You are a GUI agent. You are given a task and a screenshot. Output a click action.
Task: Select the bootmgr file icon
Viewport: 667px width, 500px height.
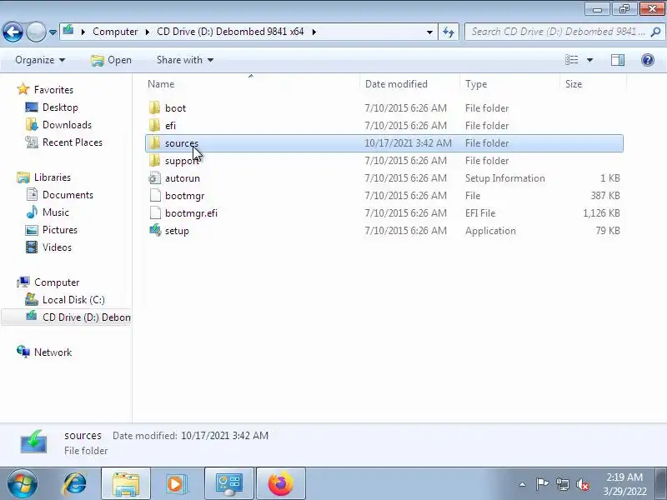155,195
